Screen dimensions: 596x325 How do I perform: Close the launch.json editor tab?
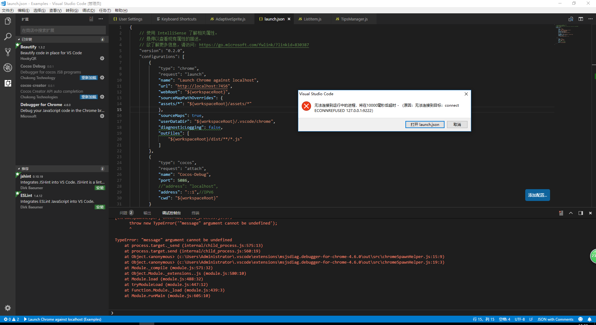coord(289,19)
